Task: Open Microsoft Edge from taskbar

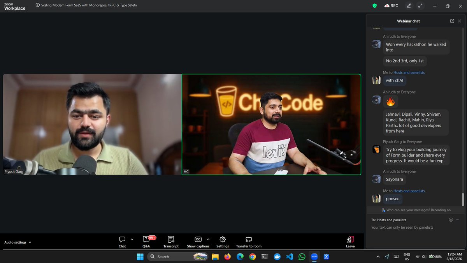Action: coord(240,256)
